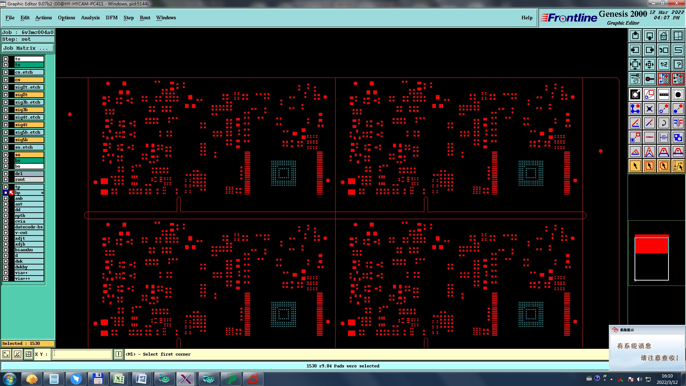The width and height of the screenshot is (686, 386).
Task: Select the biaozhu layer name
Action: point(29,250)
